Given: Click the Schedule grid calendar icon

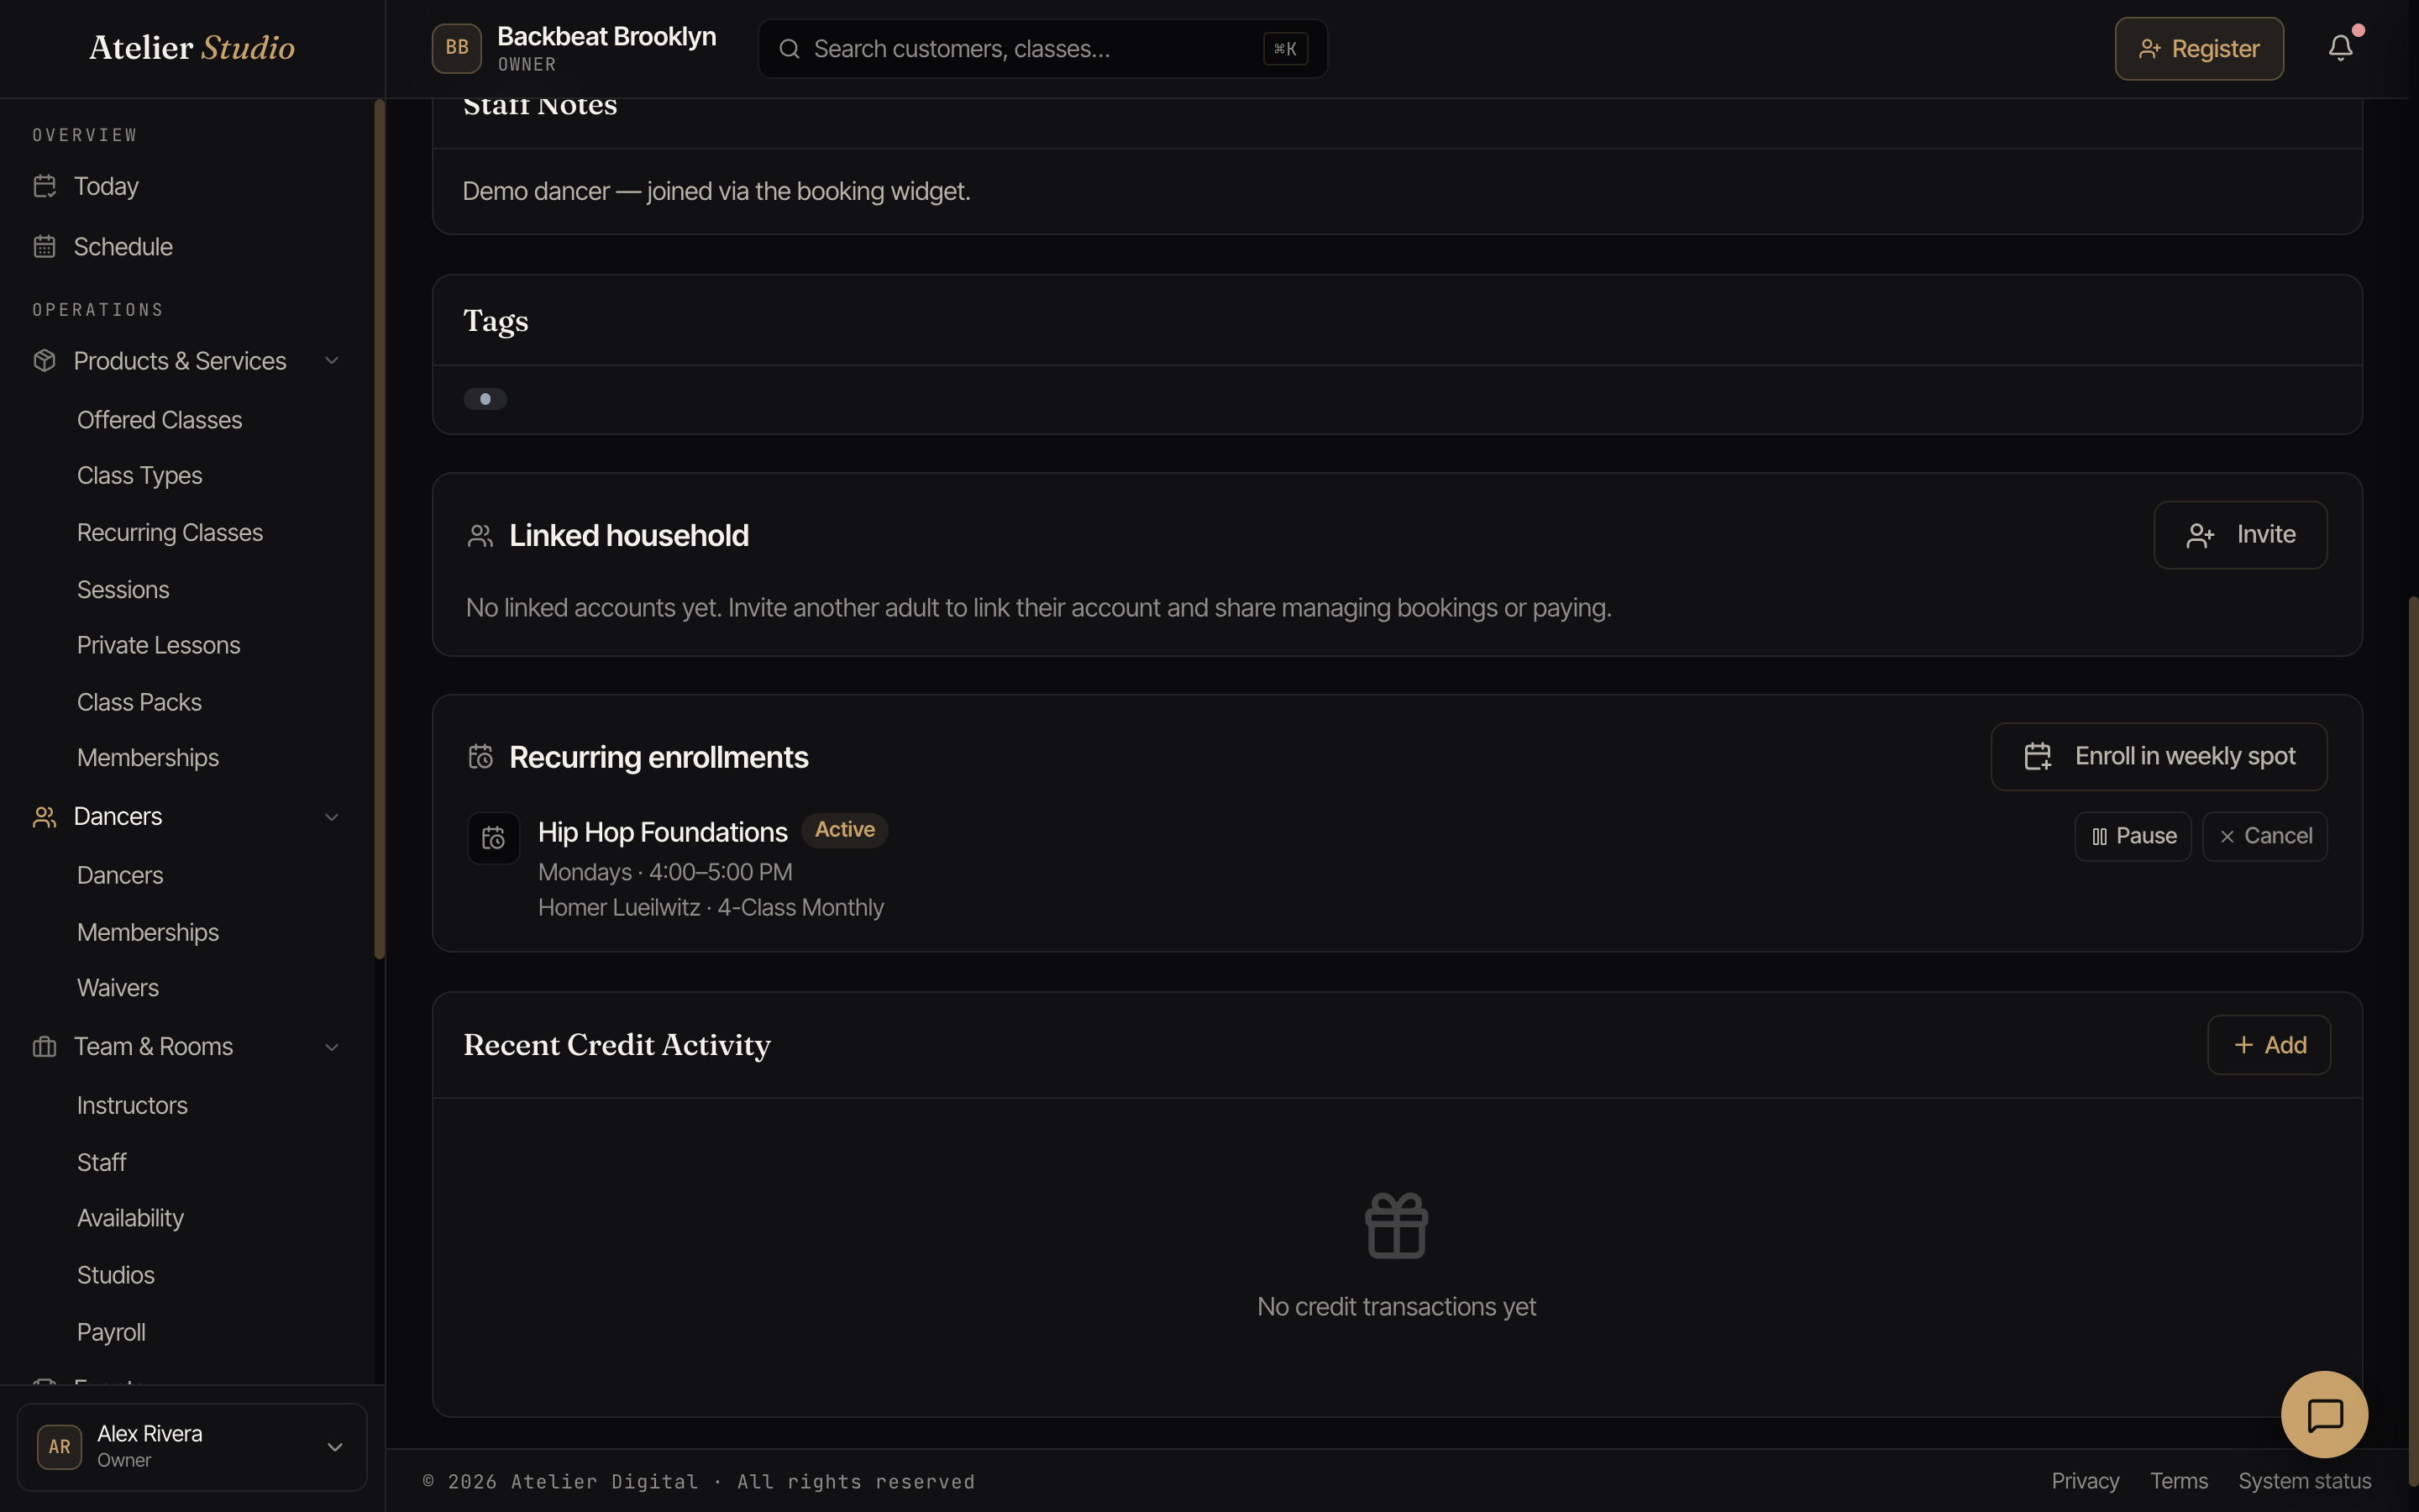Looking at the screenshot, I should [x=44, y=246].
